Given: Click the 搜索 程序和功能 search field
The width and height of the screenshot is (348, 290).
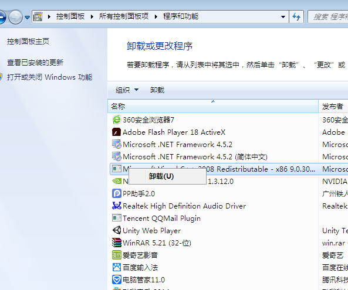Looking at the screenshot, I should pos(328,17).
